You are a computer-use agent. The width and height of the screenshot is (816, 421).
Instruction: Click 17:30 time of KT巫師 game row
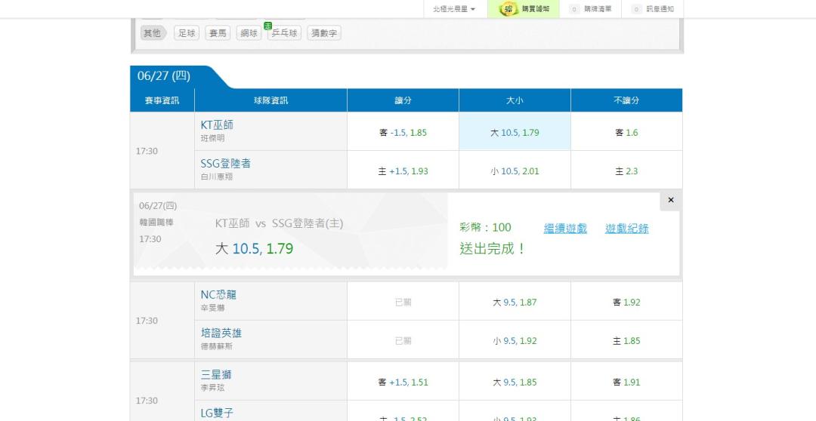147,151
